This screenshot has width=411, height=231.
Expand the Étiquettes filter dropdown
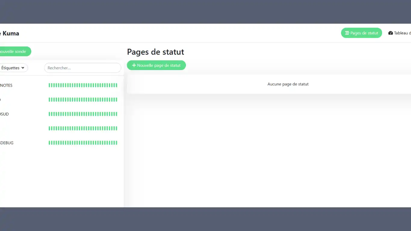pos(12,68)
